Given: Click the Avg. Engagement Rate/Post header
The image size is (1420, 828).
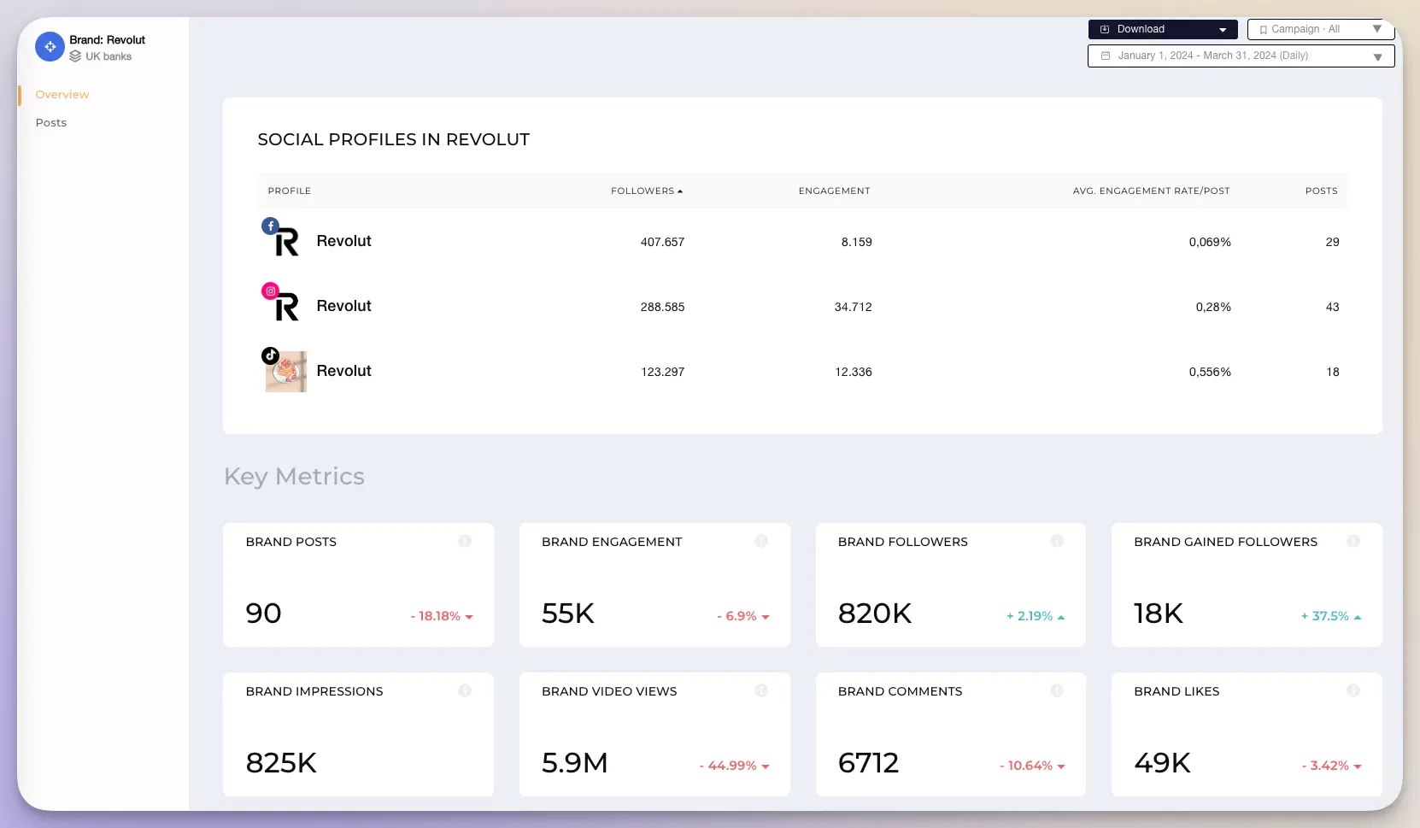Looking at the screenshot, I should (x=1152, y=191).
